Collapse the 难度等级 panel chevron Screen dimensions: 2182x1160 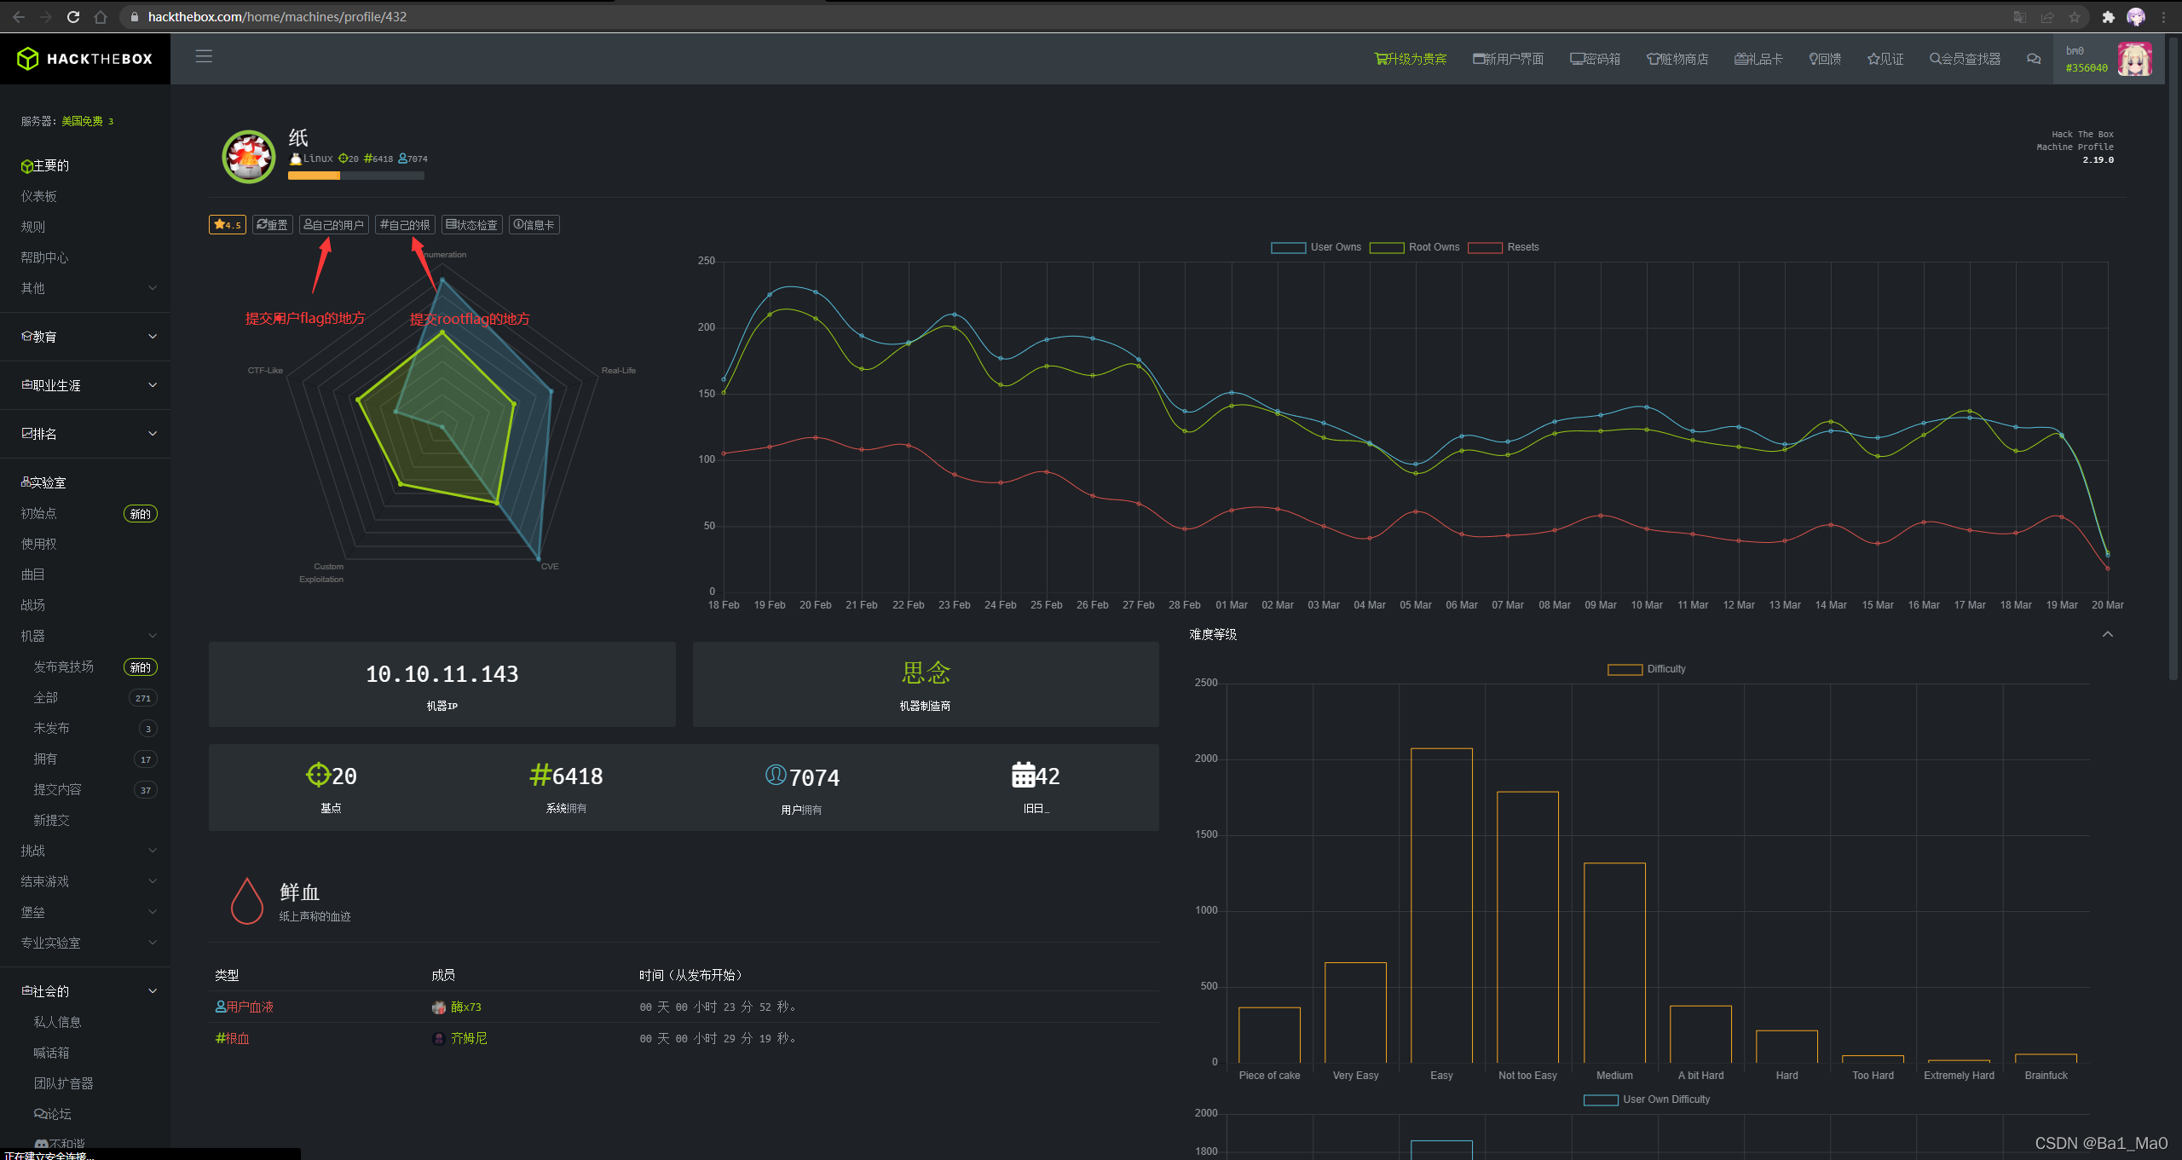[x=2108, y=634]
